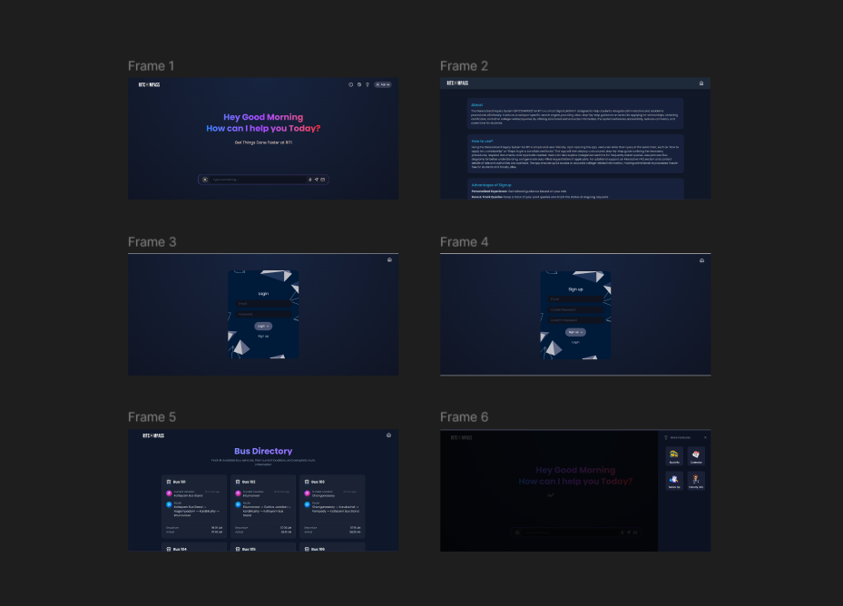Click the home icon in Frame 2
Screen dimensions: 843x606
[x=701, y=83]
